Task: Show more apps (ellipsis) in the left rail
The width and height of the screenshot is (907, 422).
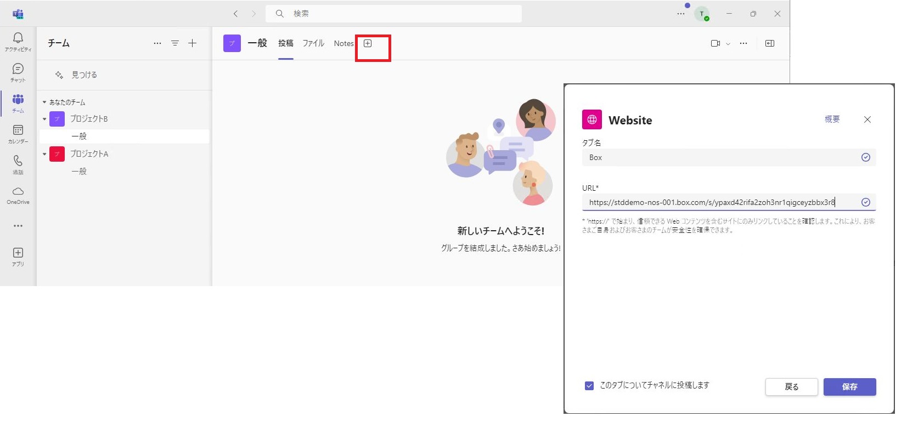Action: 18,226
